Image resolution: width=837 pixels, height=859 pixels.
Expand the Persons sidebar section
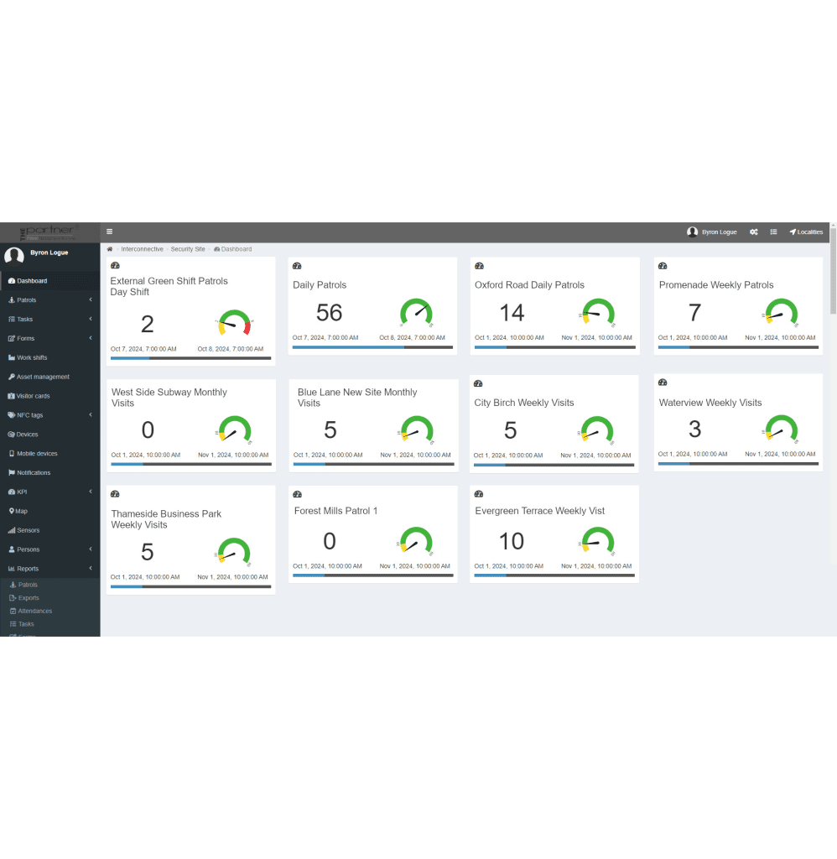tap(32, 549)
